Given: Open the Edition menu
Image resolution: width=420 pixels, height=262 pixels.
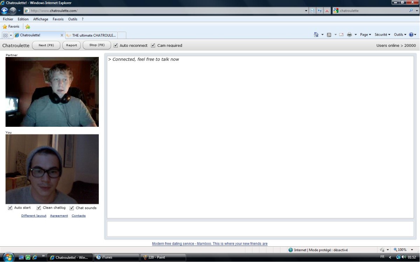Looking at the screenshot, I should tap(23, 19).
